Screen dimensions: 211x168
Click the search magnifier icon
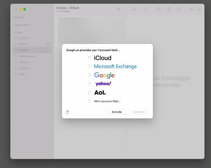[198, 9]
